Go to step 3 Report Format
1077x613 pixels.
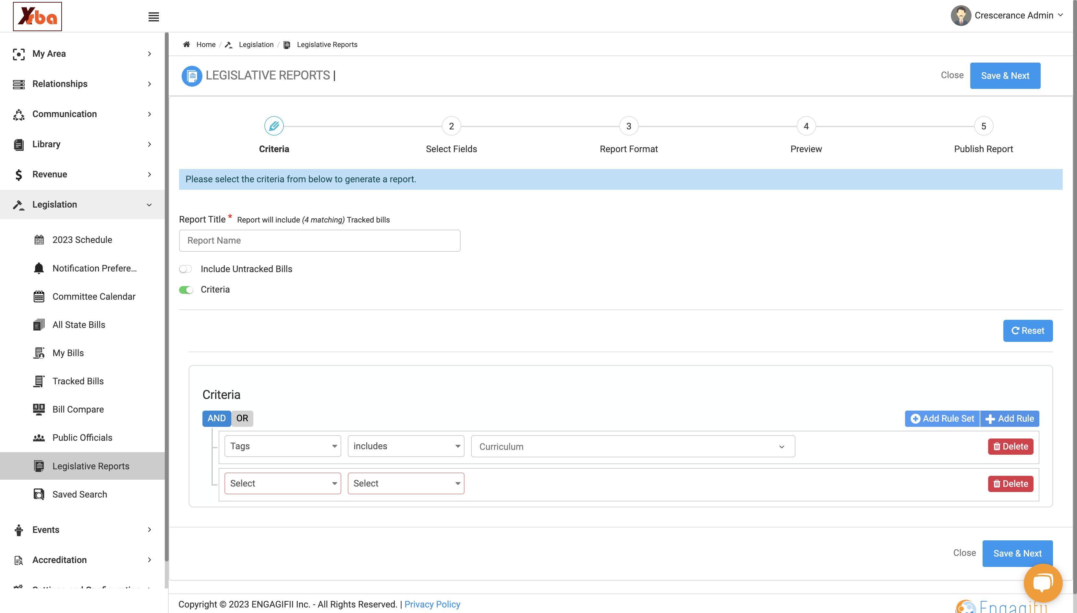point(629,126)
